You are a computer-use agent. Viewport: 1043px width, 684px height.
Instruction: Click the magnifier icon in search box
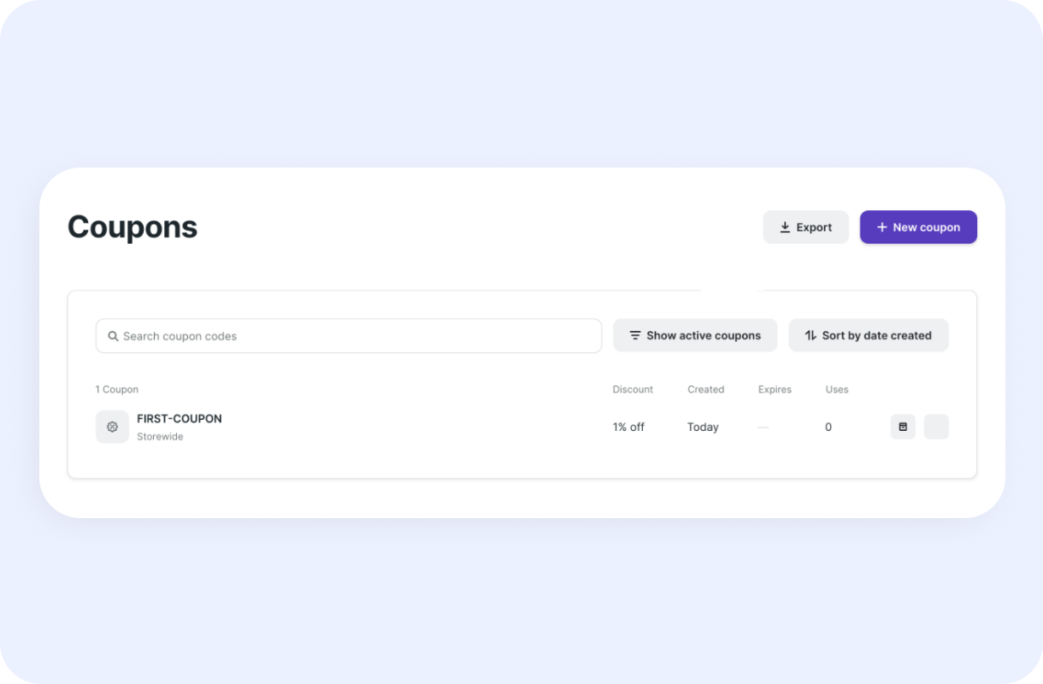pyautogui.click(x=113, y=336)
